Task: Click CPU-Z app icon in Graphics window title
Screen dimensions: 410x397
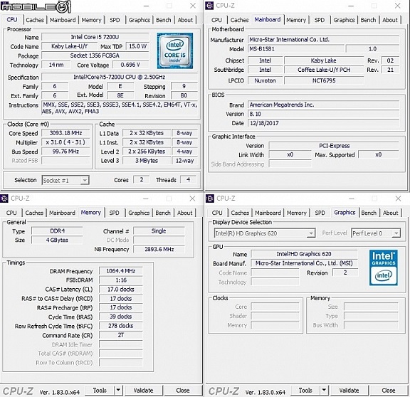Action: click(x=210, y=198)
